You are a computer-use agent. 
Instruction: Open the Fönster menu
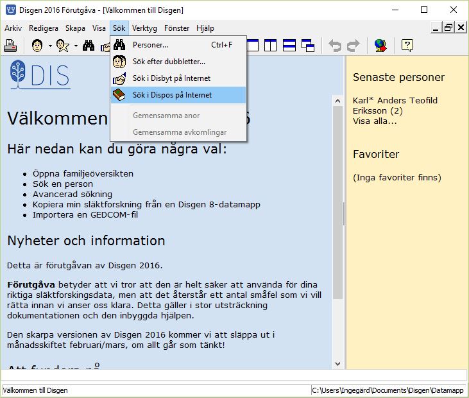pyautogui.click(x=177, y=28)
